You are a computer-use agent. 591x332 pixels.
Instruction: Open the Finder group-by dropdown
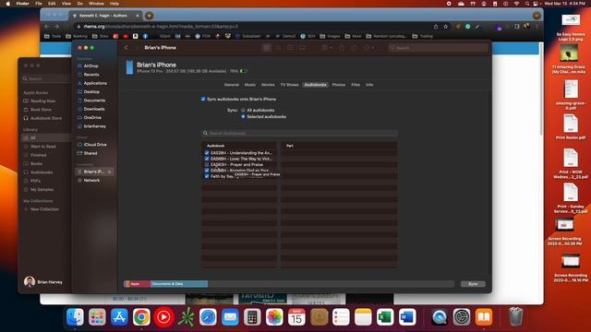click(326, 48)
